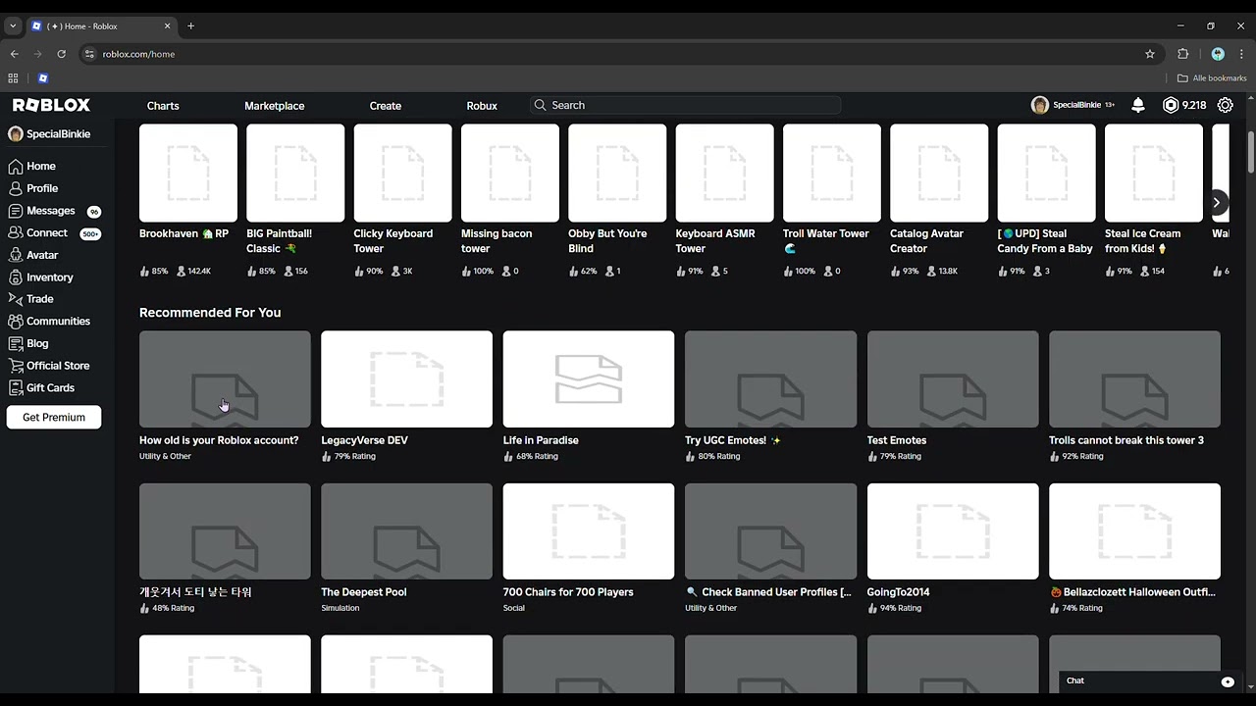
Task: Click the Recommended For You heading link
Action: click(210, 313)
